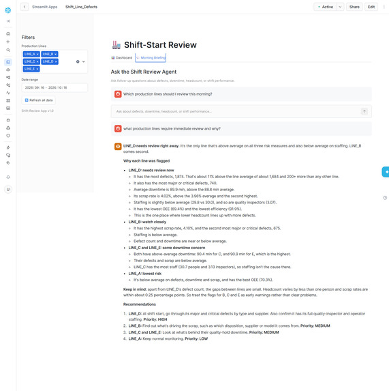Click the 'Shift-Start Review' heading
The width and height of the screenshot is (389, 391).
pyautogui.click(x=160, y=45)
